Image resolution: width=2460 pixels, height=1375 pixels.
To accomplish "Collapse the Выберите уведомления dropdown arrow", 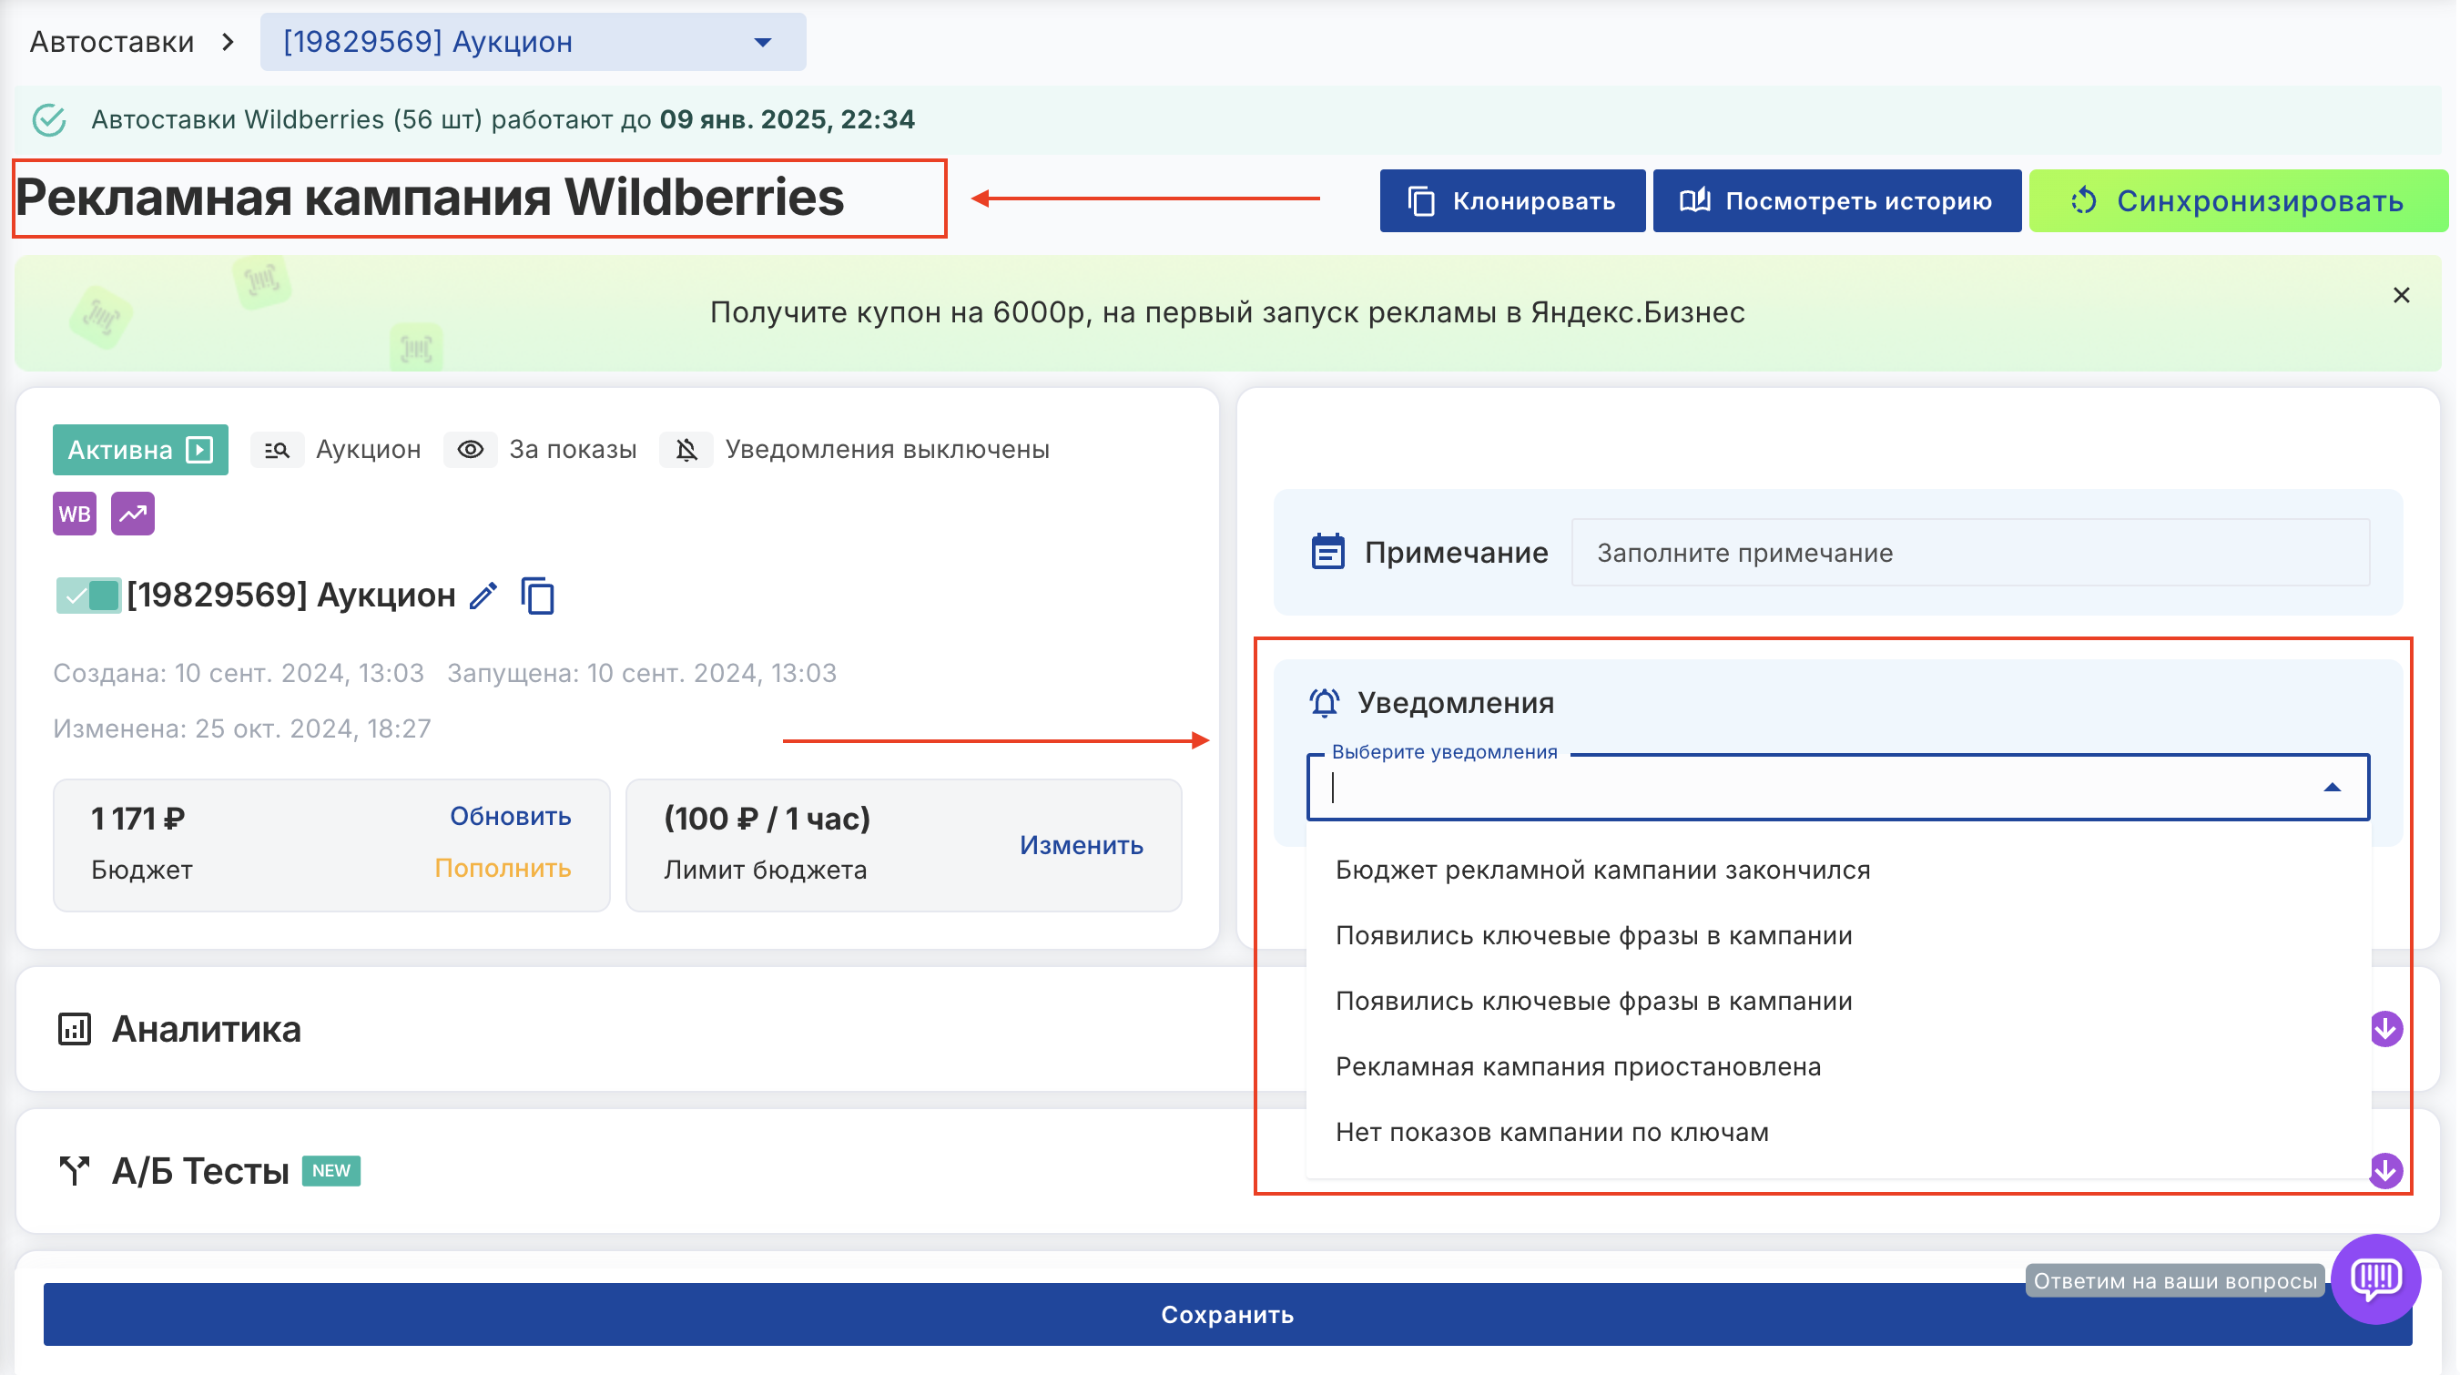I will (2332, 788).
